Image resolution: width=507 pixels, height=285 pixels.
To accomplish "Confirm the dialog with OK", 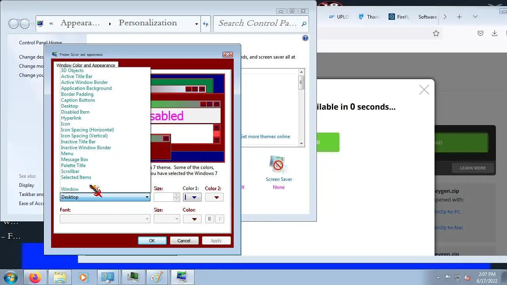I will tap(152, 241).
